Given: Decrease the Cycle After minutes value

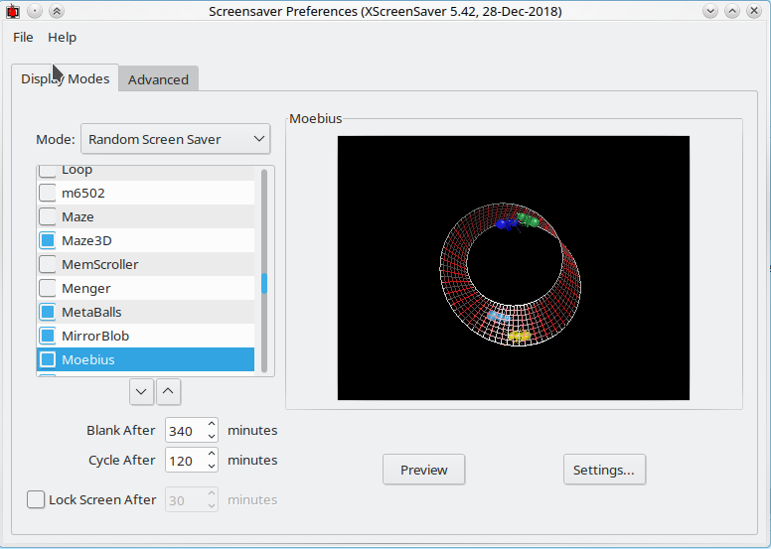Looking at the screenshot, I should tap(211, 466).
